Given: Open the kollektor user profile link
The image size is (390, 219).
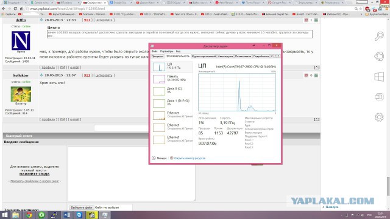Looking at the screenshot, I should [x=21, y=75].
